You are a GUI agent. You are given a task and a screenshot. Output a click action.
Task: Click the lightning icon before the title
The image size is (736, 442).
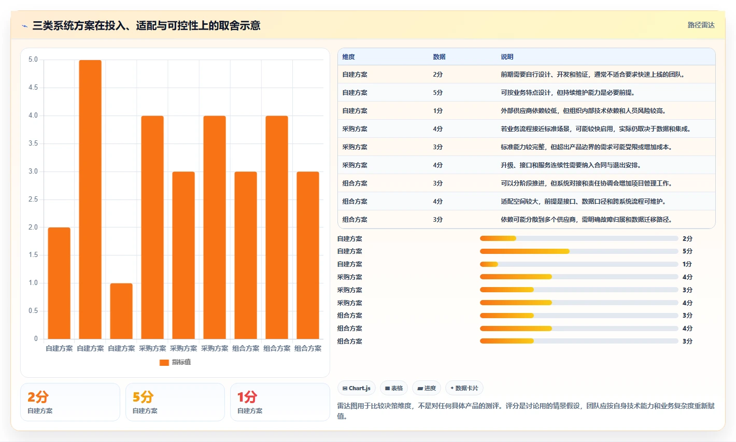25,26
